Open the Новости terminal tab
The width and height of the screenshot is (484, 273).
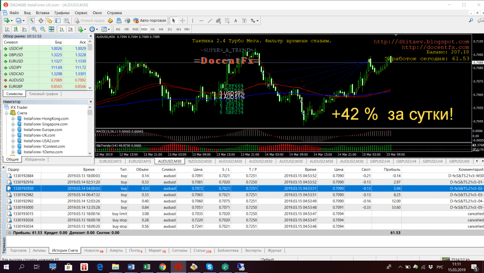point(93,250)
